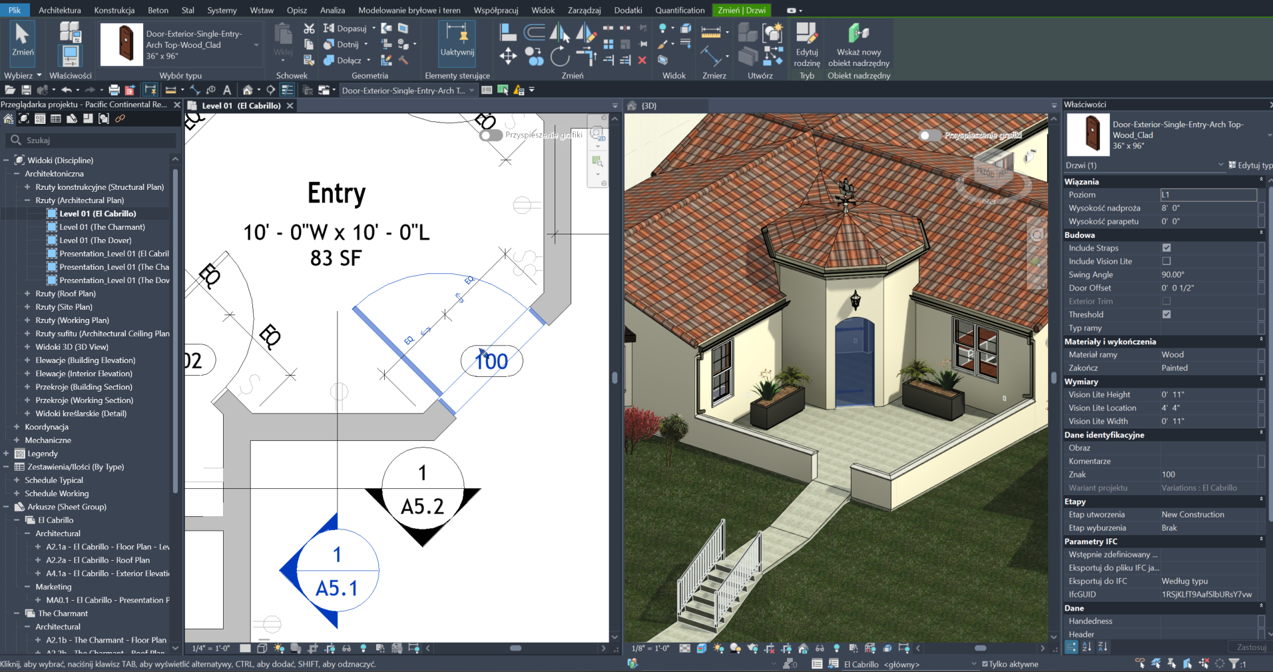This screenshot has height=672, width=1273.
Task: Click the selection filter funnel icon
Action: tap(1234, 663)
